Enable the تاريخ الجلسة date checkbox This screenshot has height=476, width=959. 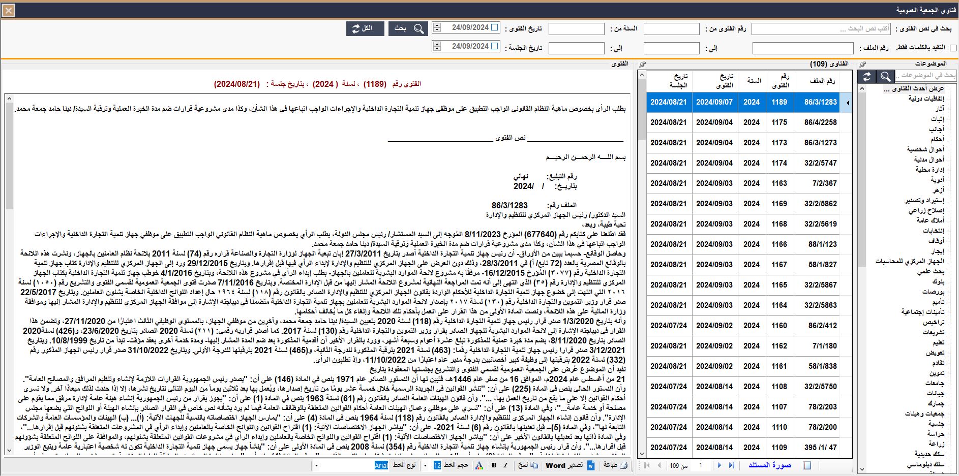click(495, 46)
